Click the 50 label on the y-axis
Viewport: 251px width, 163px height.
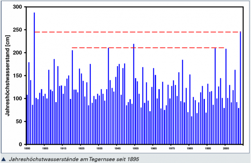point(19,121)
